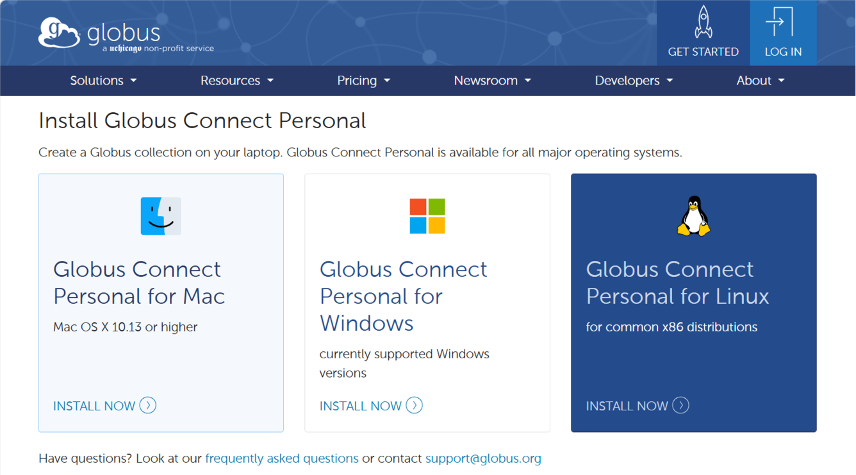The image size is (856, 475).
Task: Click the GET STARTED button label
Action: click(703, 52)
